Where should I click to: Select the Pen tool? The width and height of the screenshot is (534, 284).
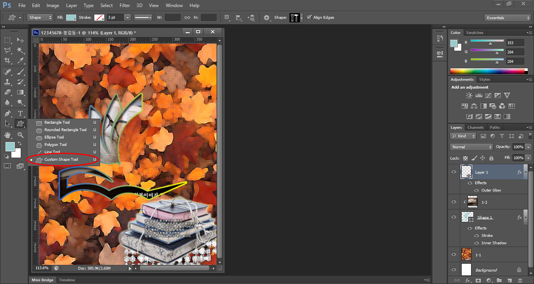point(7,114)
